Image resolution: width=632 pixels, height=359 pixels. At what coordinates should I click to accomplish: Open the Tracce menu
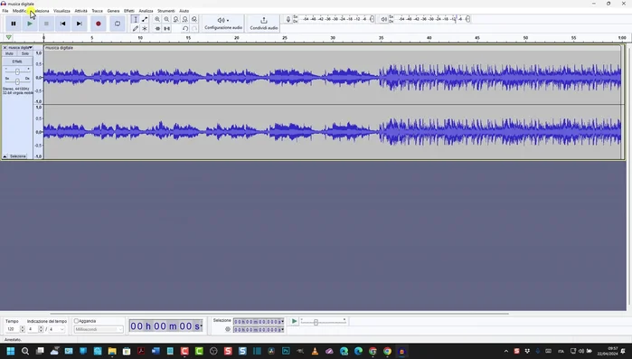click(97, 11)
